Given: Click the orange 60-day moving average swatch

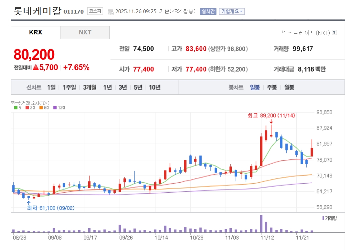Looking at the screenshot, I should click(x=41, y=108).
